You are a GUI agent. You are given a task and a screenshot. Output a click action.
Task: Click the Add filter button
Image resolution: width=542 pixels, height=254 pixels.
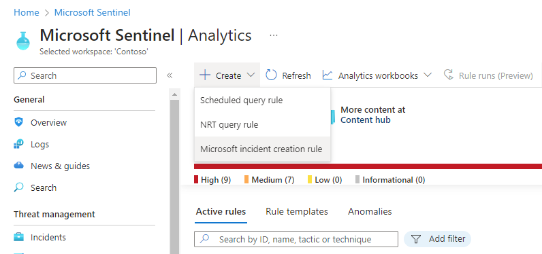pyautogui.click(x=437, y=239)
